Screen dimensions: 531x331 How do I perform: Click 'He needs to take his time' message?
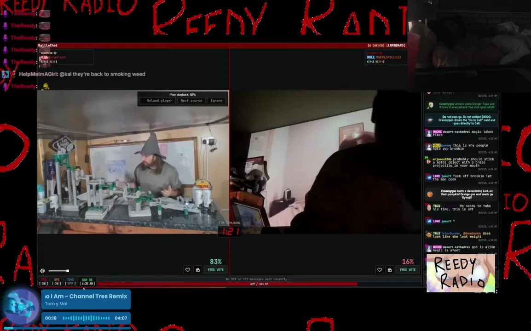click(461, 208)
